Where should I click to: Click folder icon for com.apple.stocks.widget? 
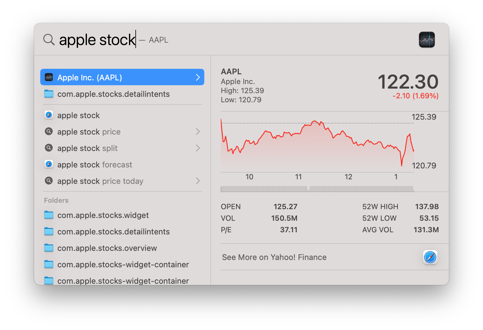point(49,215)
